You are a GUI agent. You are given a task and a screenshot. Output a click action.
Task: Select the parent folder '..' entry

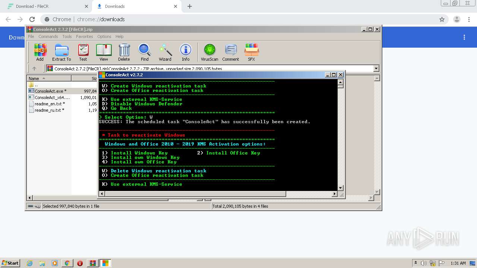coord(34,85)
